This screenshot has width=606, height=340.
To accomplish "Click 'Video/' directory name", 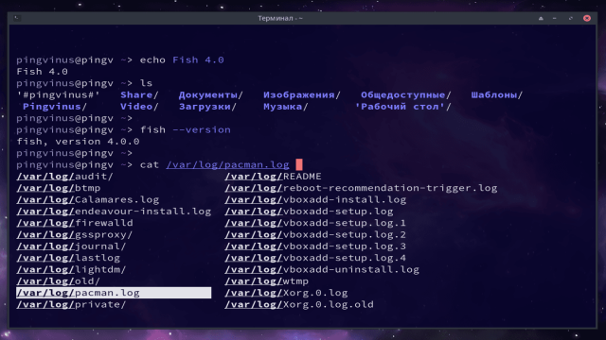I will point(139,107).
